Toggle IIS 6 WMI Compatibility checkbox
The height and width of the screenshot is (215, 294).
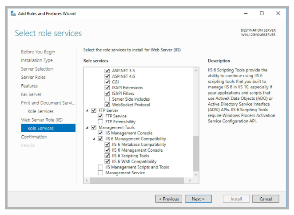coord(107,161)
